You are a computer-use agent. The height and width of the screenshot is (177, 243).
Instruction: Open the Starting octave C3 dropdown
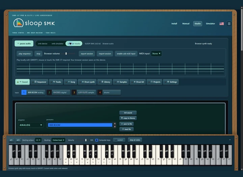click(38, 140)
